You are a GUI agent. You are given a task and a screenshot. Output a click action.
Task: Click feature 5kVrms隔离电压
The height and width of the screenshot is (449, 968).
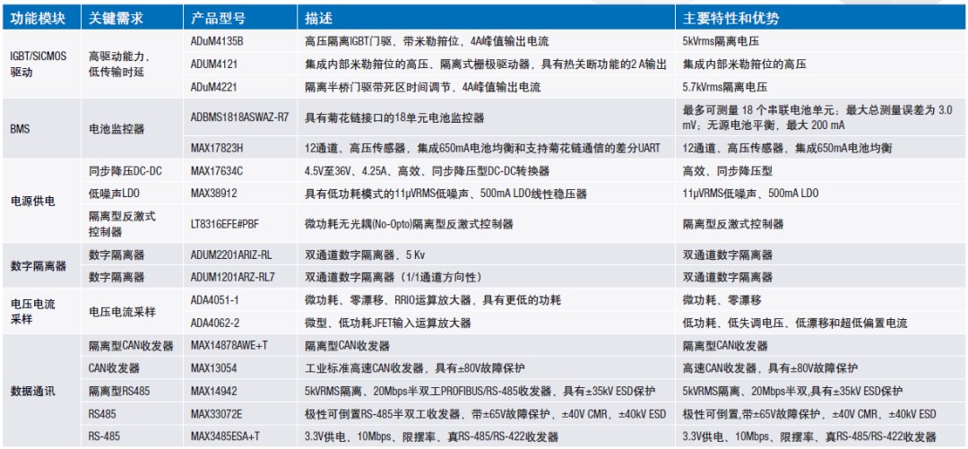(721, 40)
